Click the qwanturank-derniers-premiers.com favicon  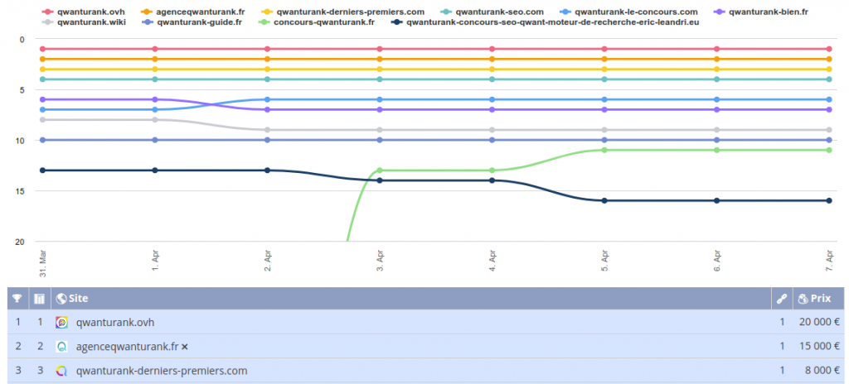click(61, 371)
